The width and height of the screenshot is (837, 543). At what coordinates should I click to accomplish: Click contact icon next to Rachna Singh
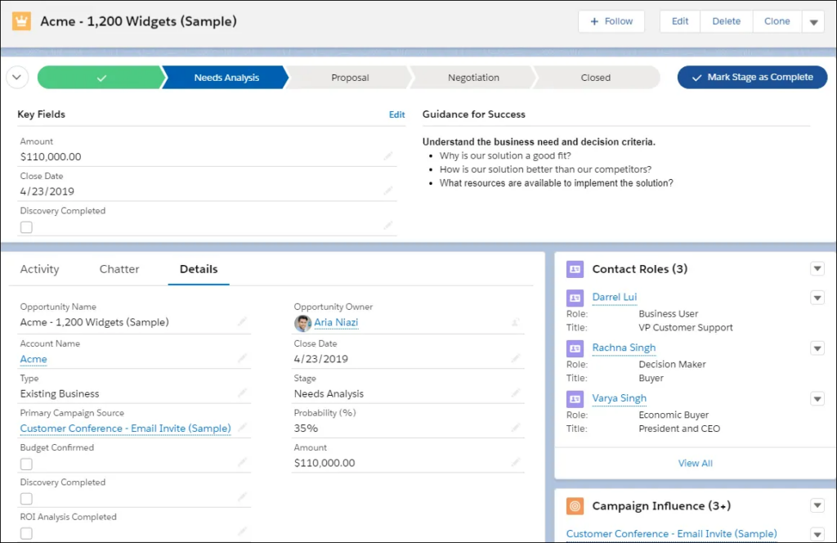(x=575, y=348)
